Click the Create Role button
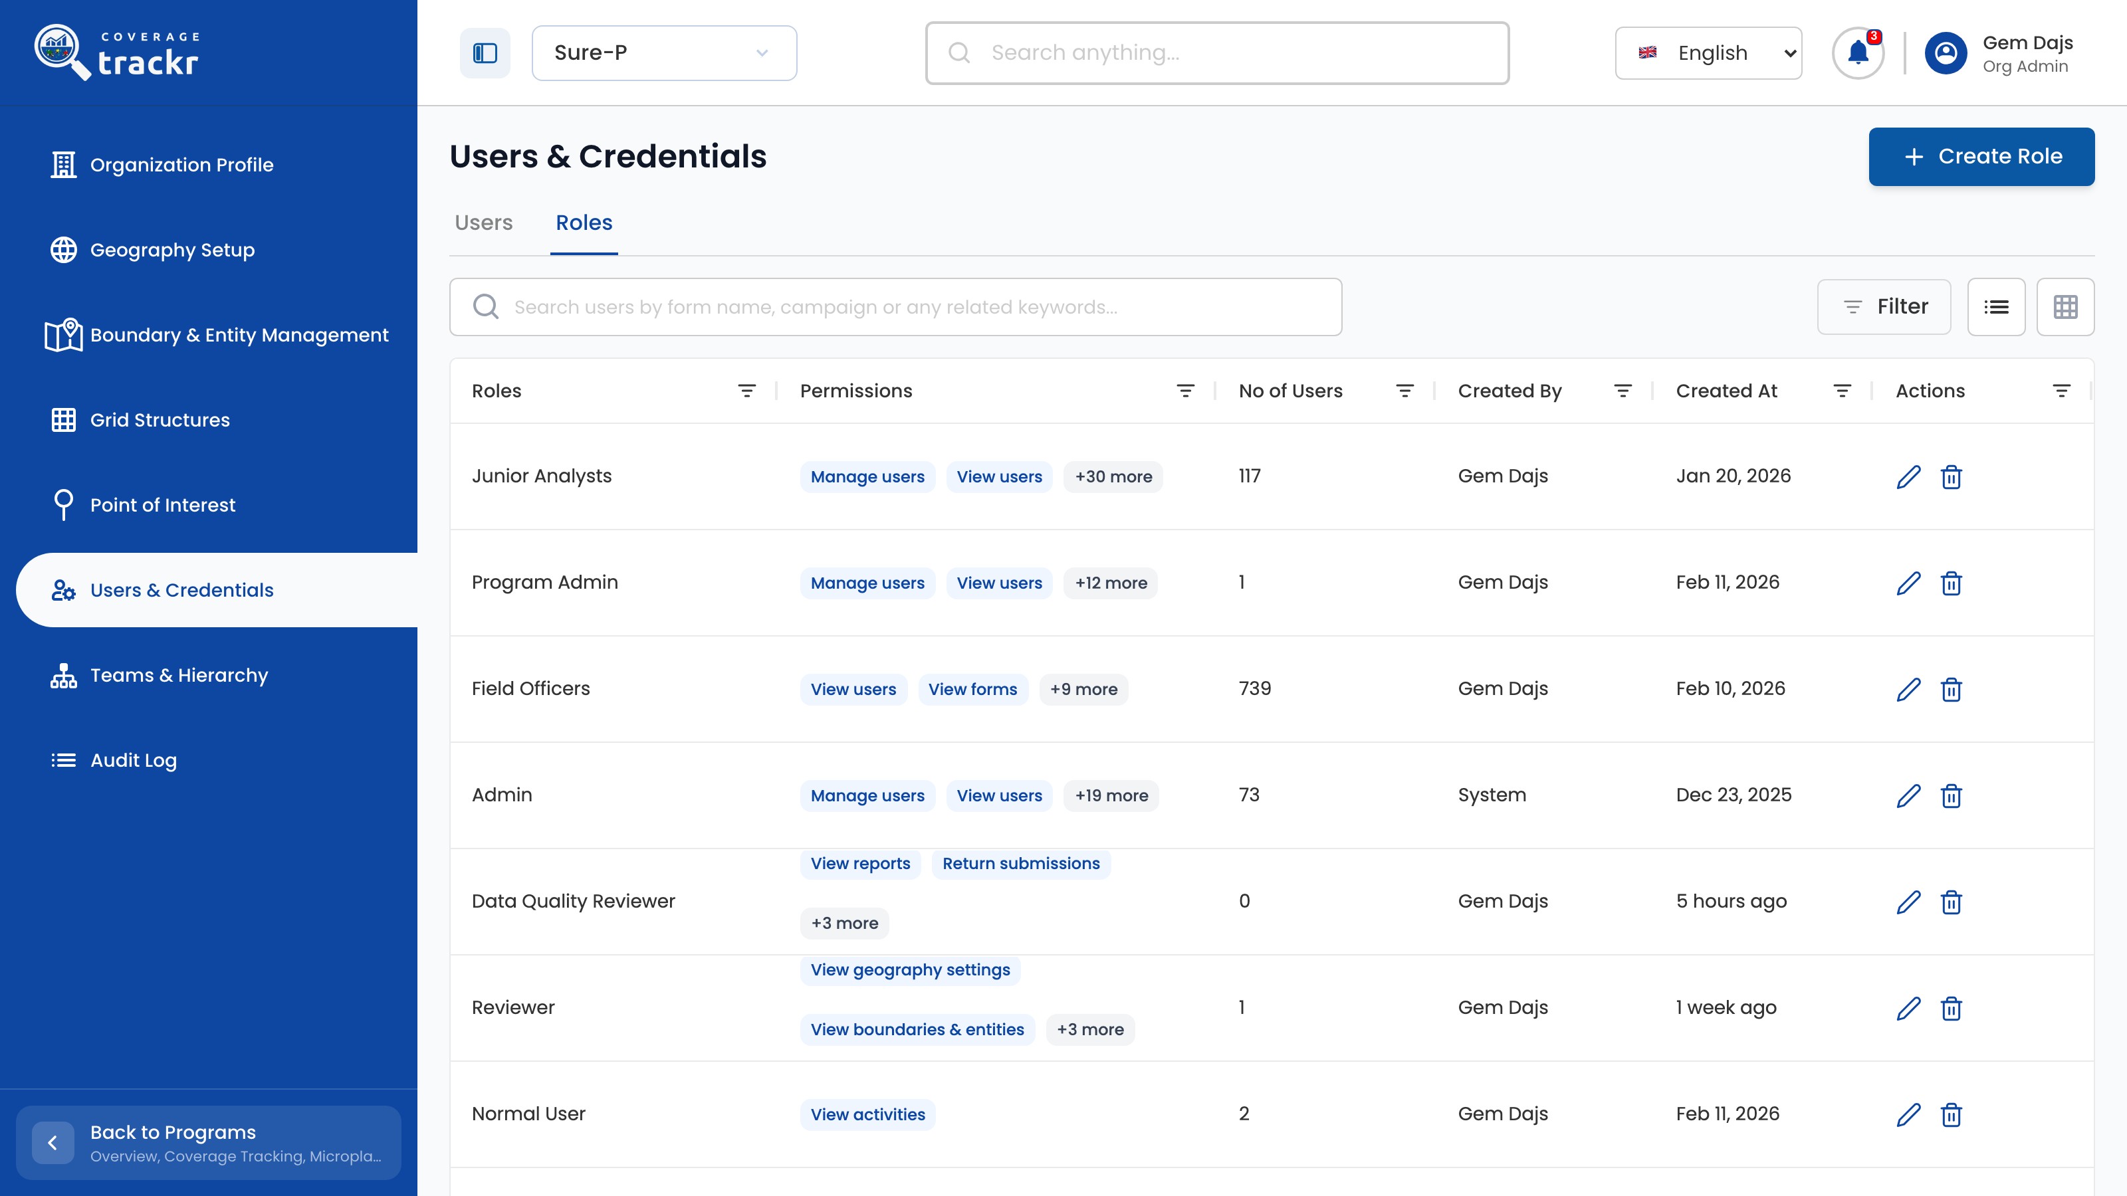Image resolution: width=2127 pixels, height=1196 pixels. [1981, 156]
